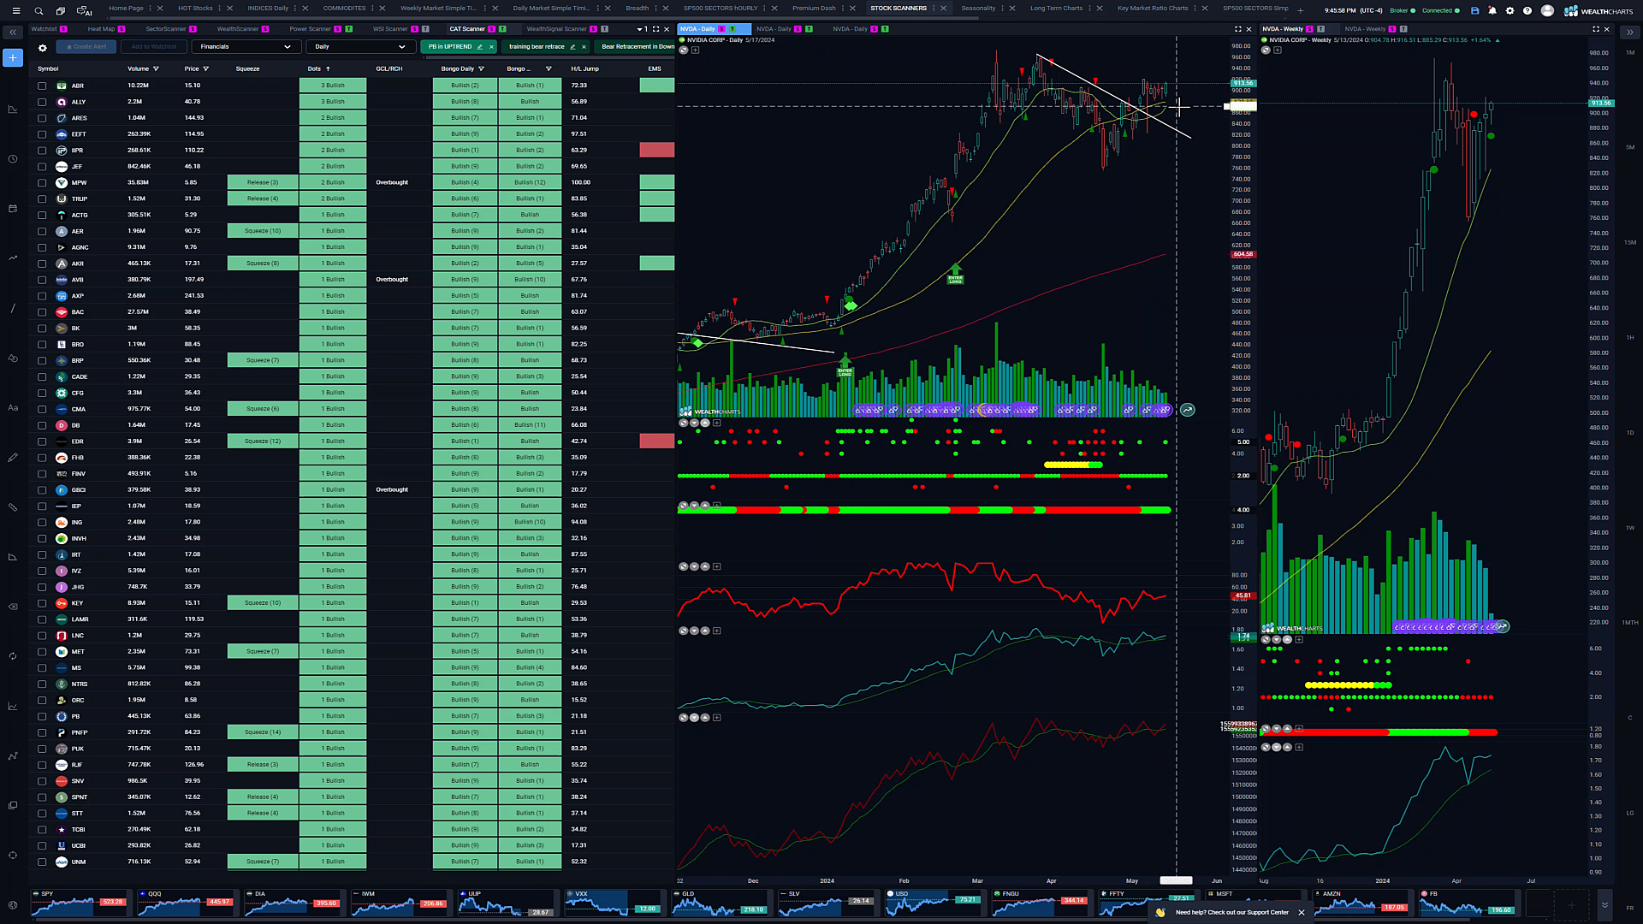The image size is (1643, 924).
Task: Click the Symbol column header
Action: click(48, 69)
